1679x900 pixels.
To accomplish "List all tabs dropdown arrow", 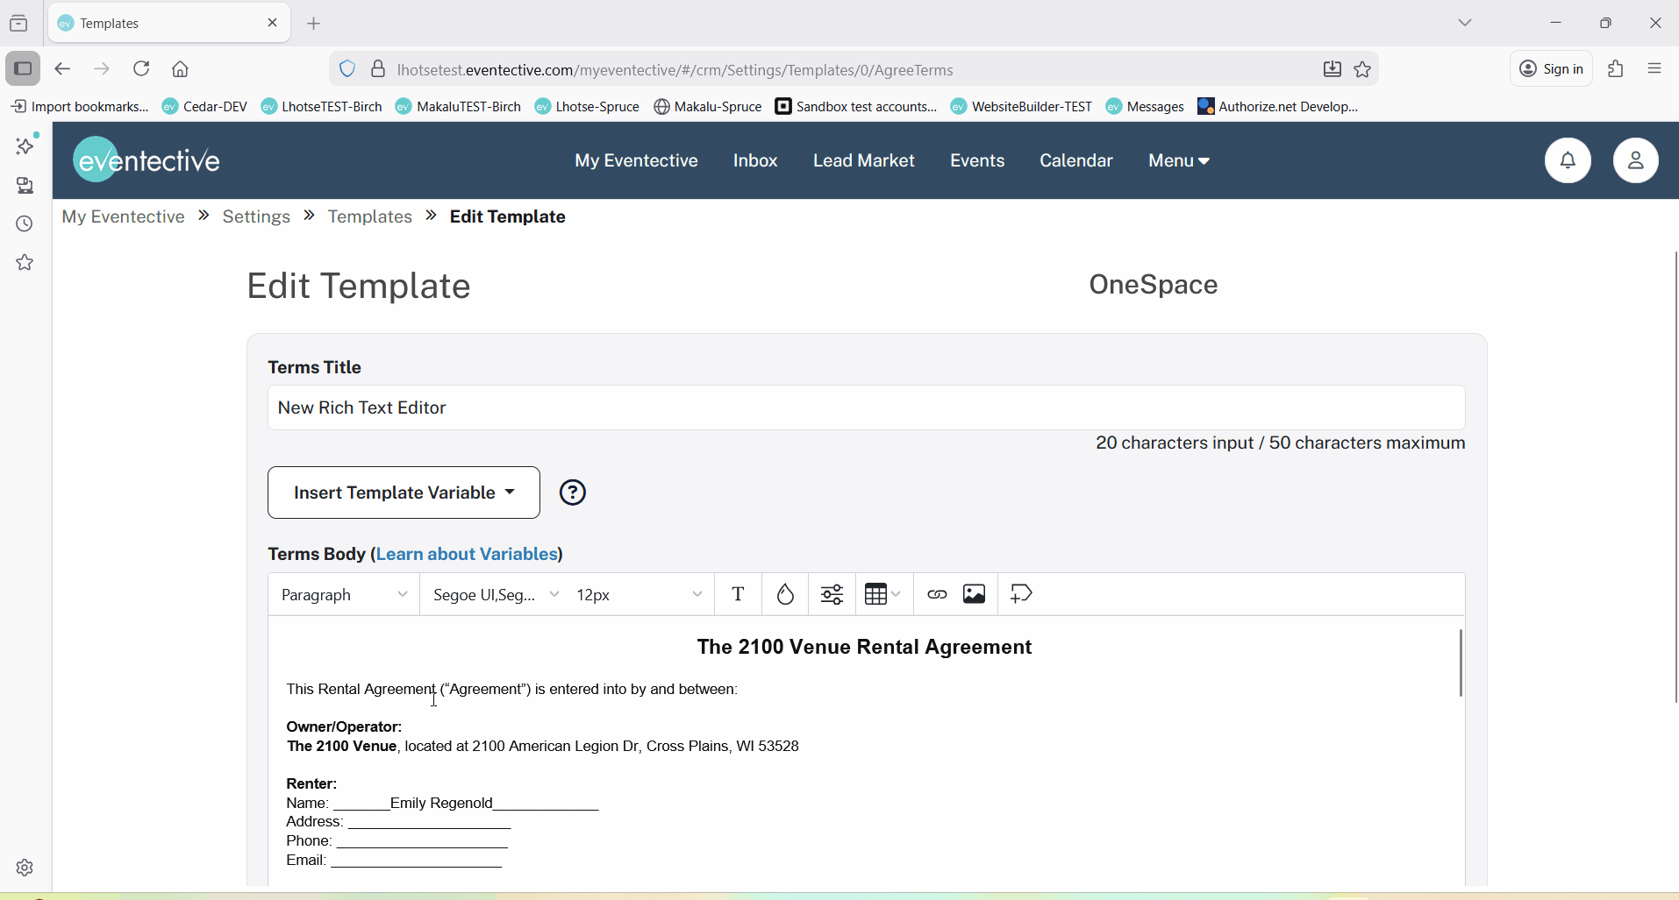I will tap(1465, 24).
